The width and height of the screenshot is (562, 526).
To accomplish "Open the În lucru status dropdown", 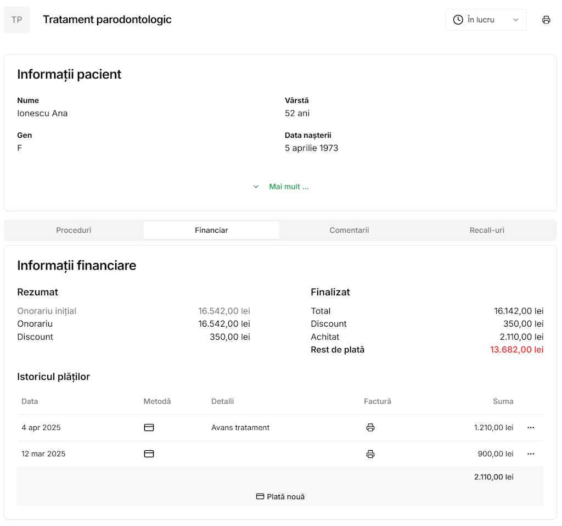I will (x=486, y=20).
